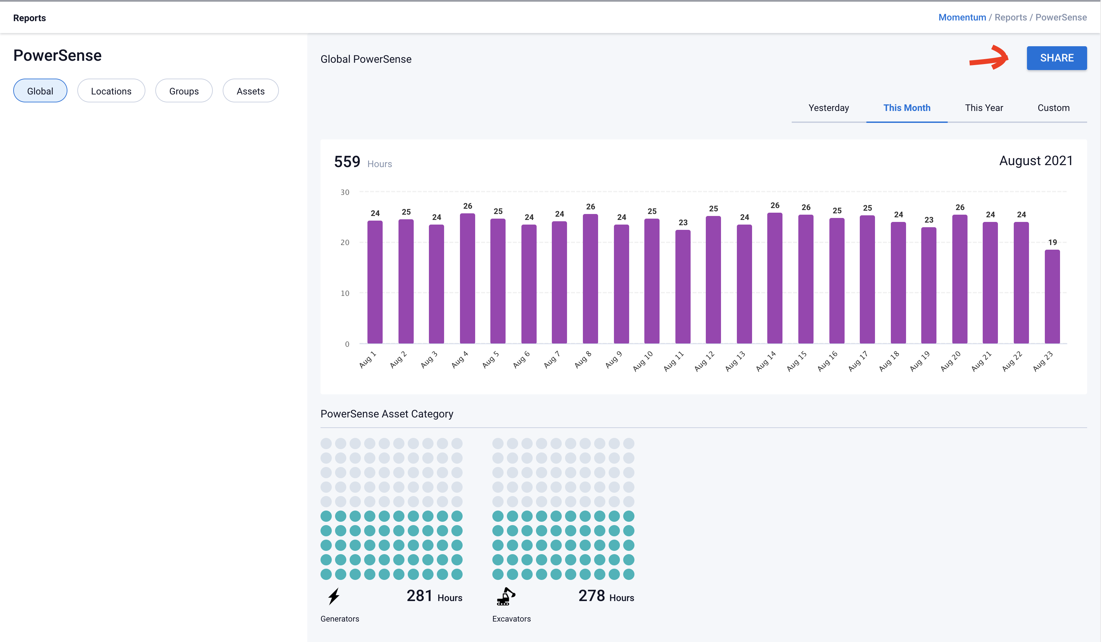
Task: Click the Aug 23 bar in chart
Action: pos(1052,297)
